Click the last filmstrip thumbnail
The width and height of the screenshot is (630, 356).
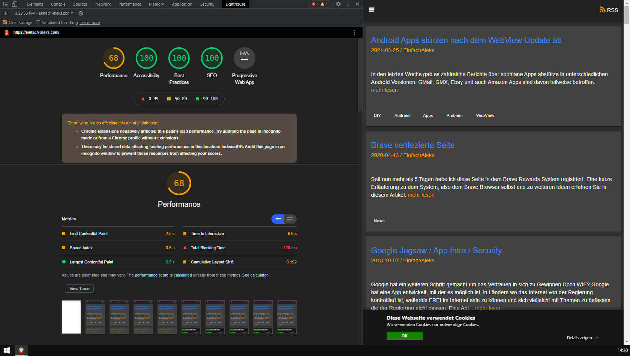(x=287, y=317)
